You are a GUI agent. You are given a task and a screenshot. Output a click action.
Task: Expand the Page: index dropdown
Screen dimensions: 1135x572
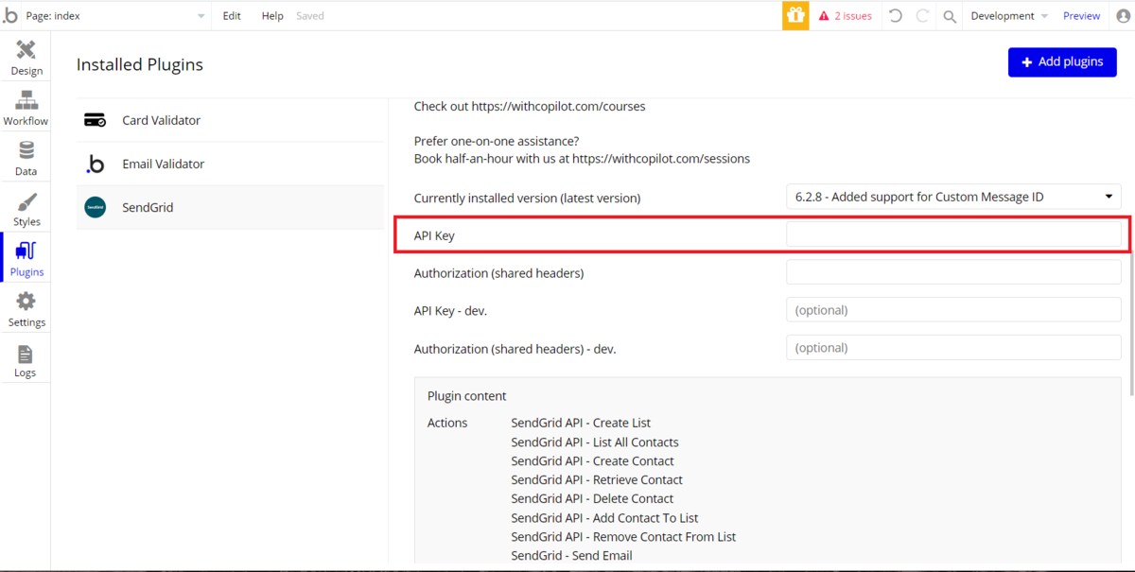[x=114, y=16]
